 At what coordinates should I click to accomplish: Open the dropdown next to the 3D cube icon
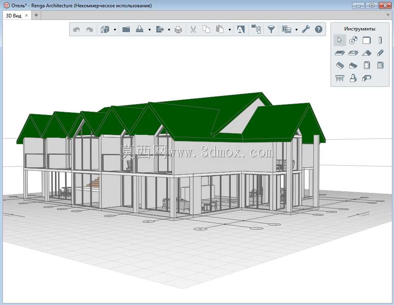point(115,30)
